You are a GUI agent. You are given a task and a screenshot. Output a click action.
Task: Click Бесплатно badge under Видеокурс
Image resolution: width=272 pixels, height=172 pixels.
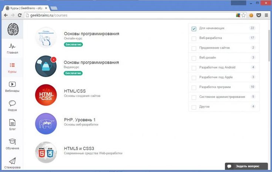[x=73, y=73]
